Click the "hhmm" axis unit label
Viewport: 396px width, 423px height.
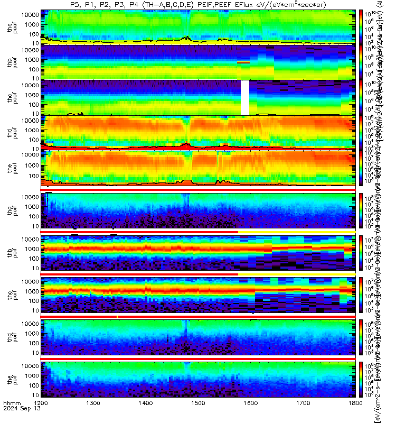pyautogui.click(x=12, y=403)
